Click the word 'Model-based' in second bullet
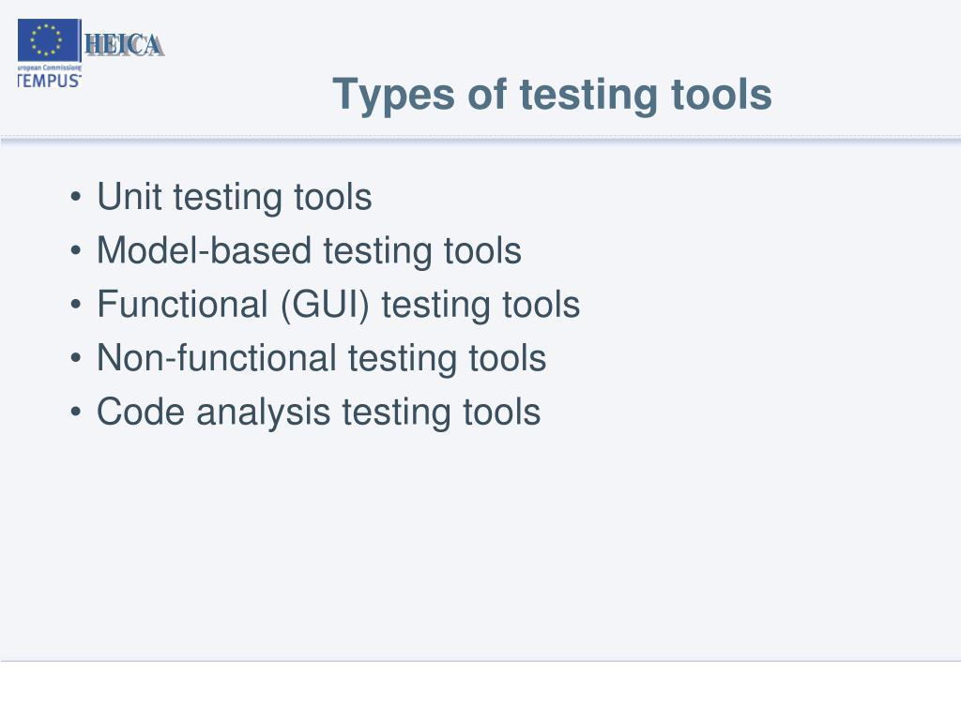This screenshot has height=720, width=961. pyautogui.click(x=204, y=250)
